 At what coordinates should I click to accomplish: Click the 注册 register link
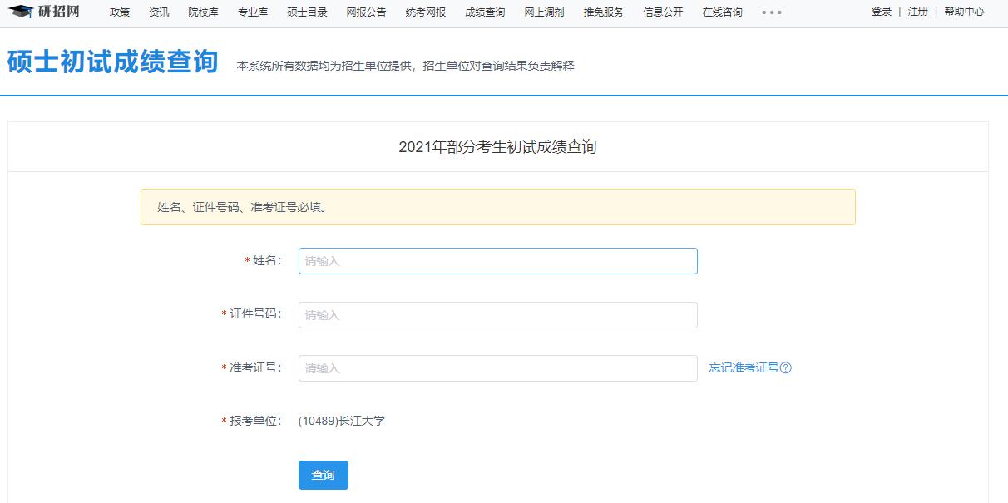(x=917, y=12)
